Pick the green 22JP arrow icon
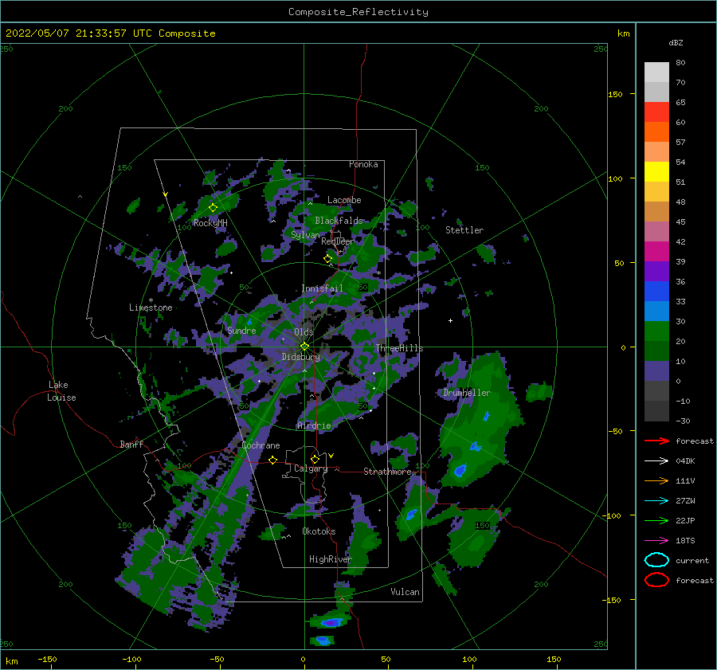The image size is (717, 670). click(x=656, y=520)
